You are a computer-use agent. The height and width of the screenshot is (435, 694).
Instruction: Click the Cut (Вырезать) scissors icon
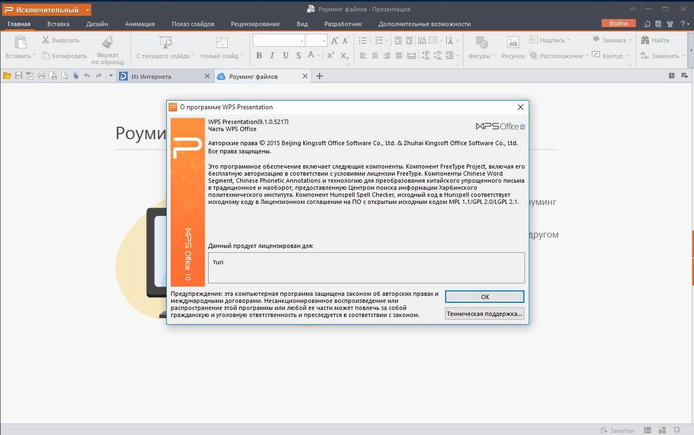[46, 40]
